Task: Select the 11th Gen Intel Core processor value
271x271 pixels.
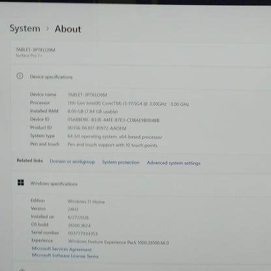Action: coord(128,104)
